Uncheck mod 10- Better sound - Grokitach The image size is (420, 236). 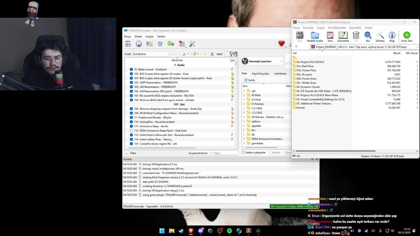(x=131, y=69)
